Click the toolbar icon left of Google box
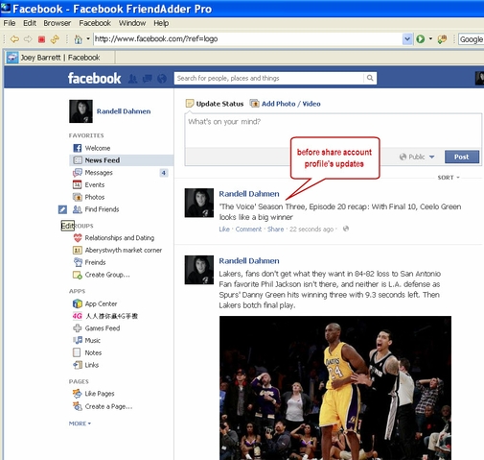Image resolution: width=484 pixels, height=460 pixels. tap(442, 39)
